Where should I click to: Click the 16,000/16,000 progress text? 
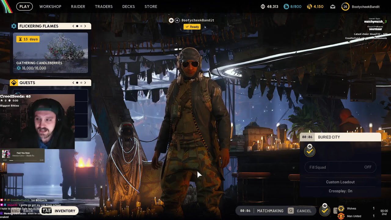point(34,68)
